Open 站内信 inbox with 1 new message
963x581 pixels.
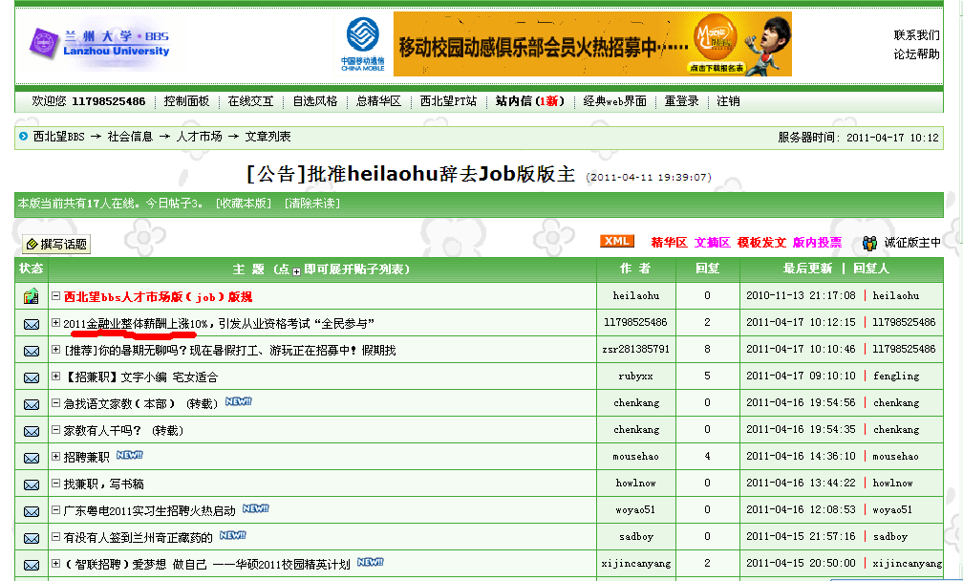[x=529, y=101]
